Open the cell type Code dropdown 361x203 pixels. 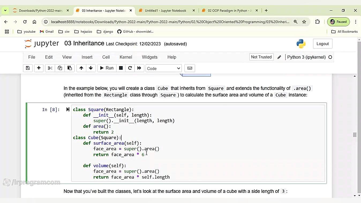point(163,68)
